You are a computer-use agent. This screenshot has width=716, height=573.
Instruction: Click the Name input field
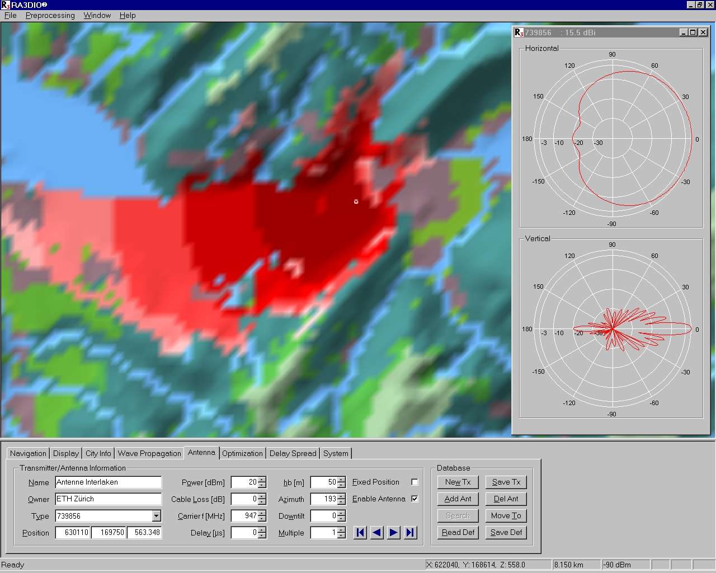[108, 482]
